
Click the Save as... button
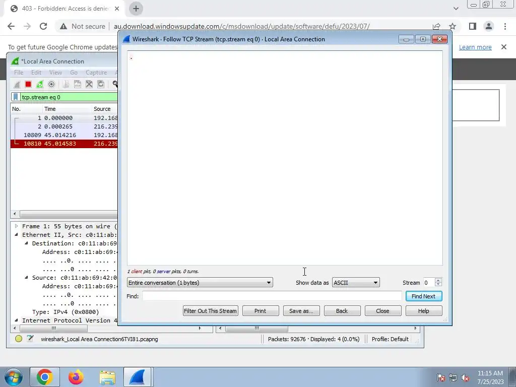301,310
